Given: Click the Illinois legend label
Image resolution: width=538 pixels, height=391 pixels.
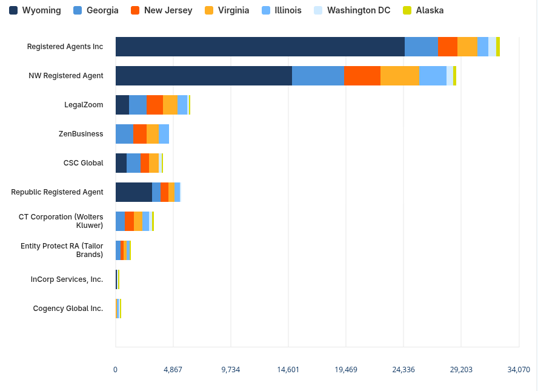Looking at the screenshot, I should pos(288,10).
